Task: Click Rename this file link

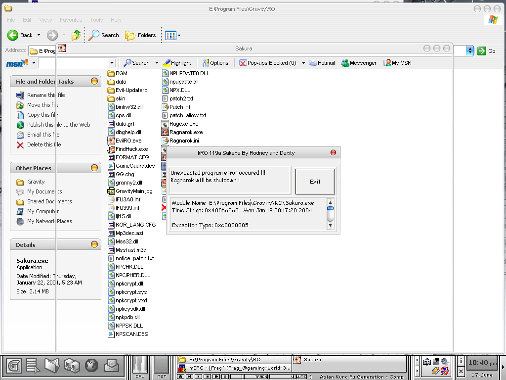Action: coord(46,95)
